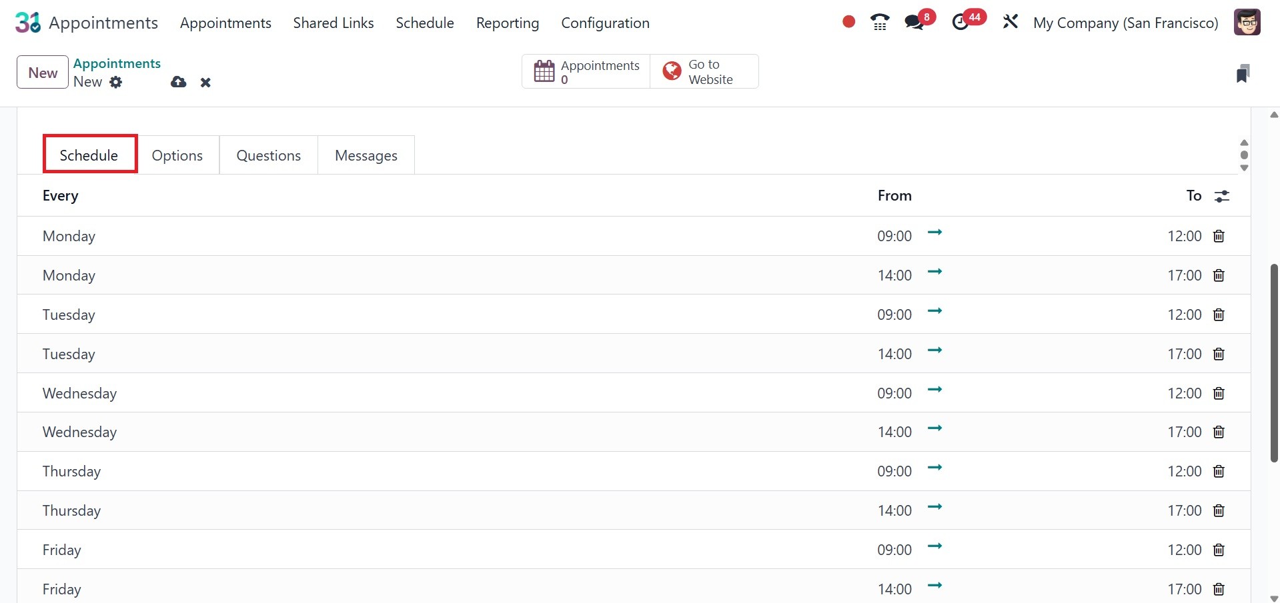Save record manually with cloud icon
This screenshot has width=1280, height=603.
(x=178, y=82)
